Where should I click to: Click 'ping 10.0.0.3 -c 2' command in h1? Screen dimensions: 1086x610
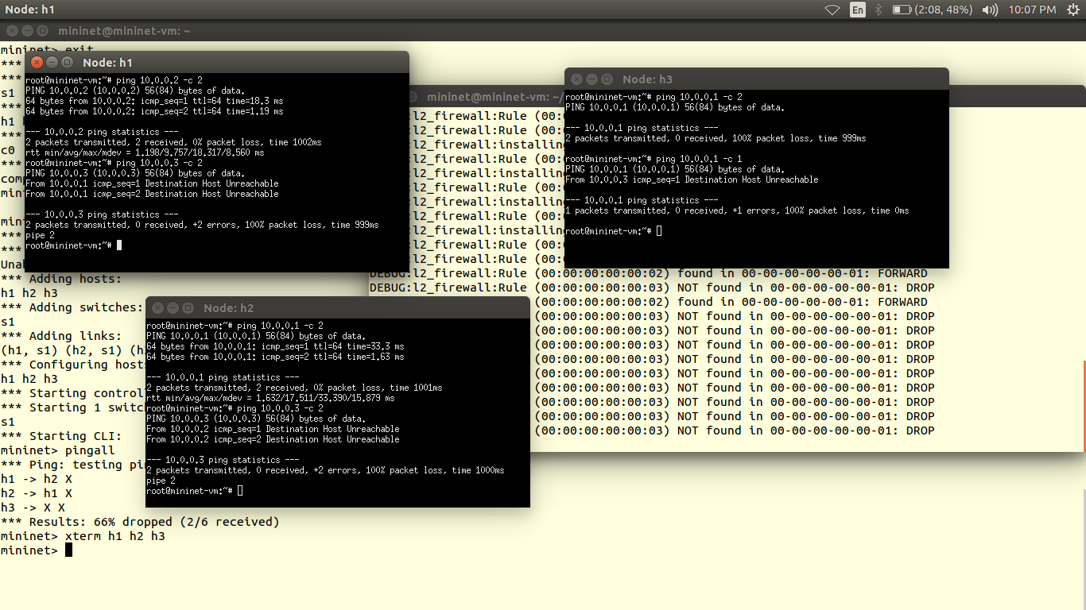[x=159, y=163]
